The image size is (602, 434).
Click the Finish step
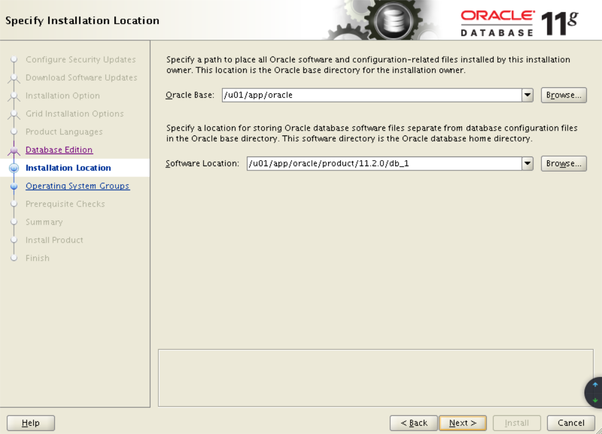coord(37,258)
